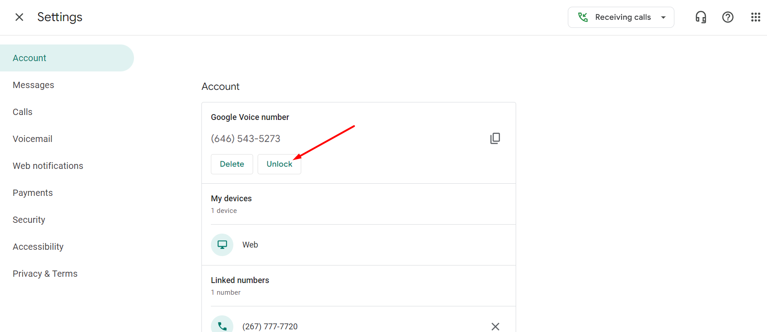This screenshot has width=767, height=332.
Task: Click the My devices heading
Action: 231,199
